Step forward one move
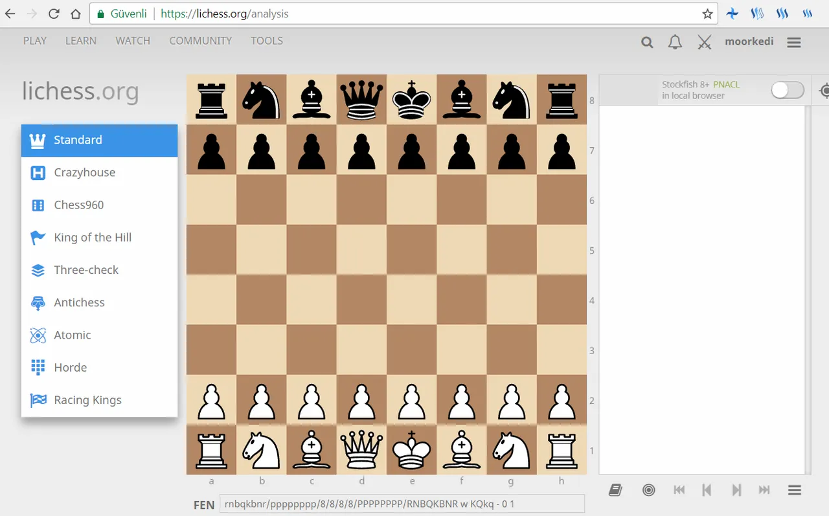 click(736, 490)
